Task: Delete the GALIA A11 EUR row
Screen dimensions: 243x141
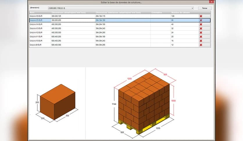Action: tap(205, 37)
